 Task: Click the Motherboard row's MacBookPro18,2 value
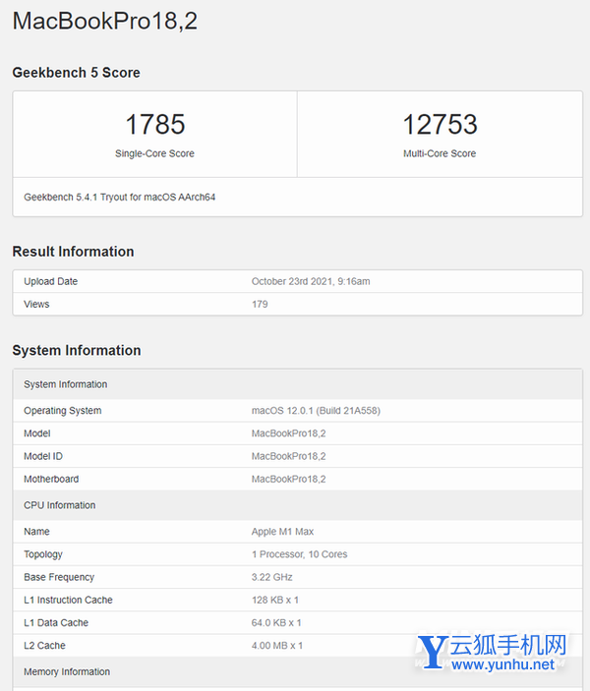[289, 479]
